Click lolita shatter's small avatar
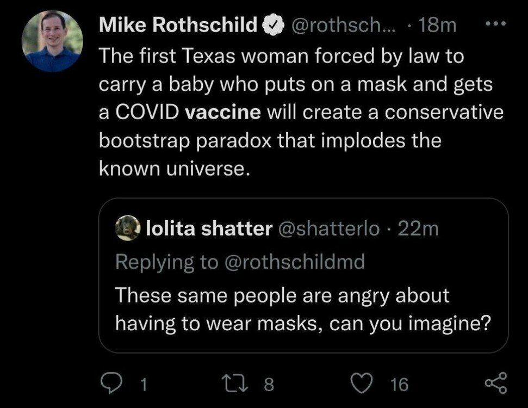The width and height of the screenshot is (528, 408). (128, 229)
